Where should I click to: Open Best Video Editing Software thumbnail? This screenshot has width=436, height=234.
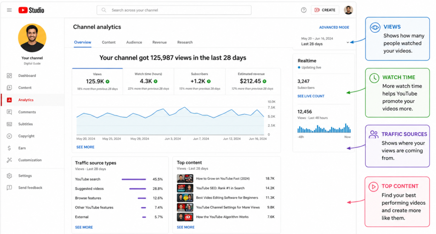185,197
